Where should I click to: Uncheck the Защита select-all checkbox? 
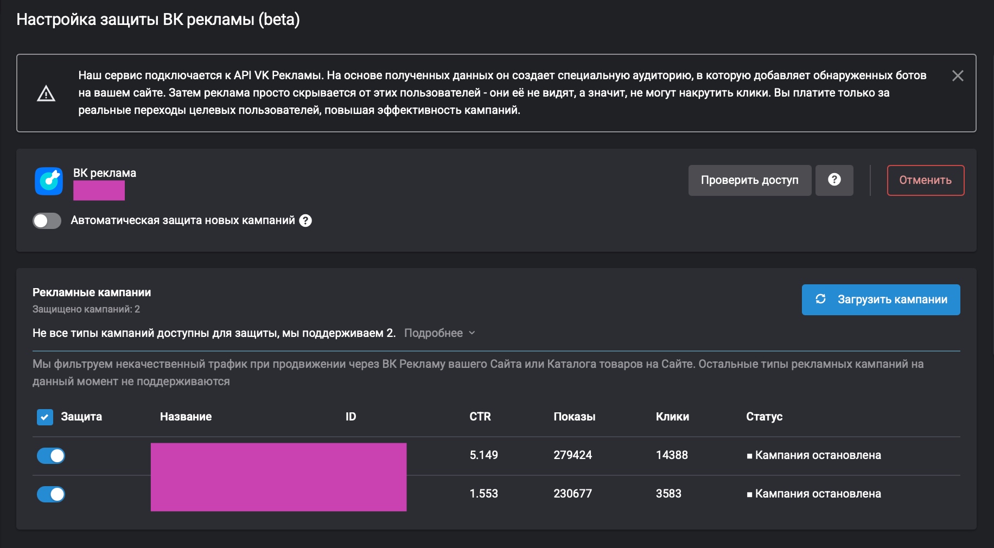point(45,417)
